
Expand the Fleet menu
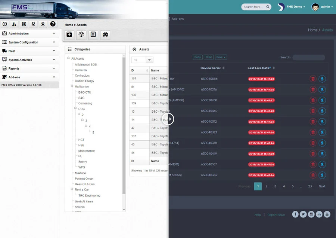pyautogui.click(x=29, y=51)
